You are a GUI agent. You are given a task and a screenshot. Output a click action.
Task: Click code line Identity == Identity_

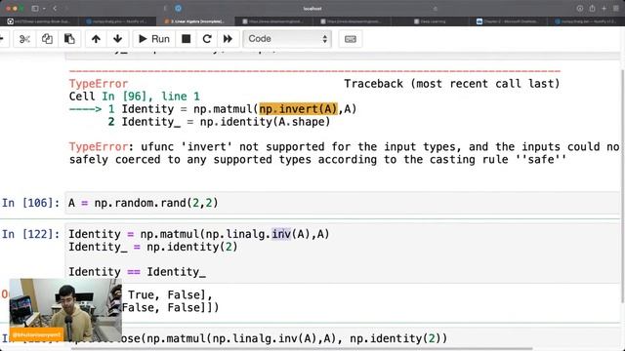coord(137,272)
